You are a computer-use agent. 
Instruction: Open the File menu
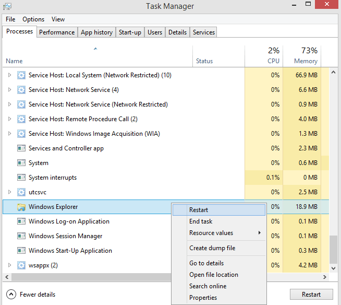coord(10,19)
